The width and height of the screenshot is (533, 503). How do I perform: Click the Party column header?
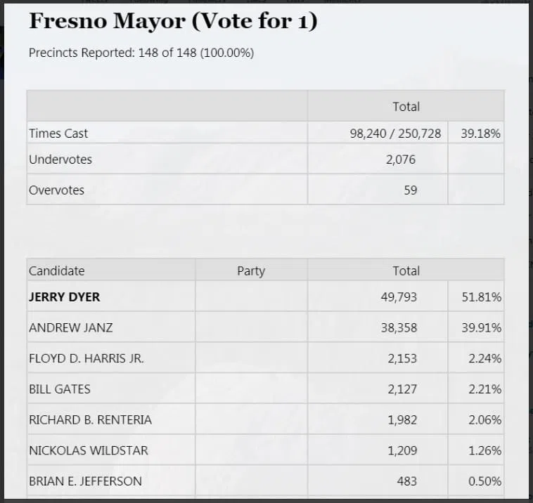pyautogui.click(x=251, y=271)
